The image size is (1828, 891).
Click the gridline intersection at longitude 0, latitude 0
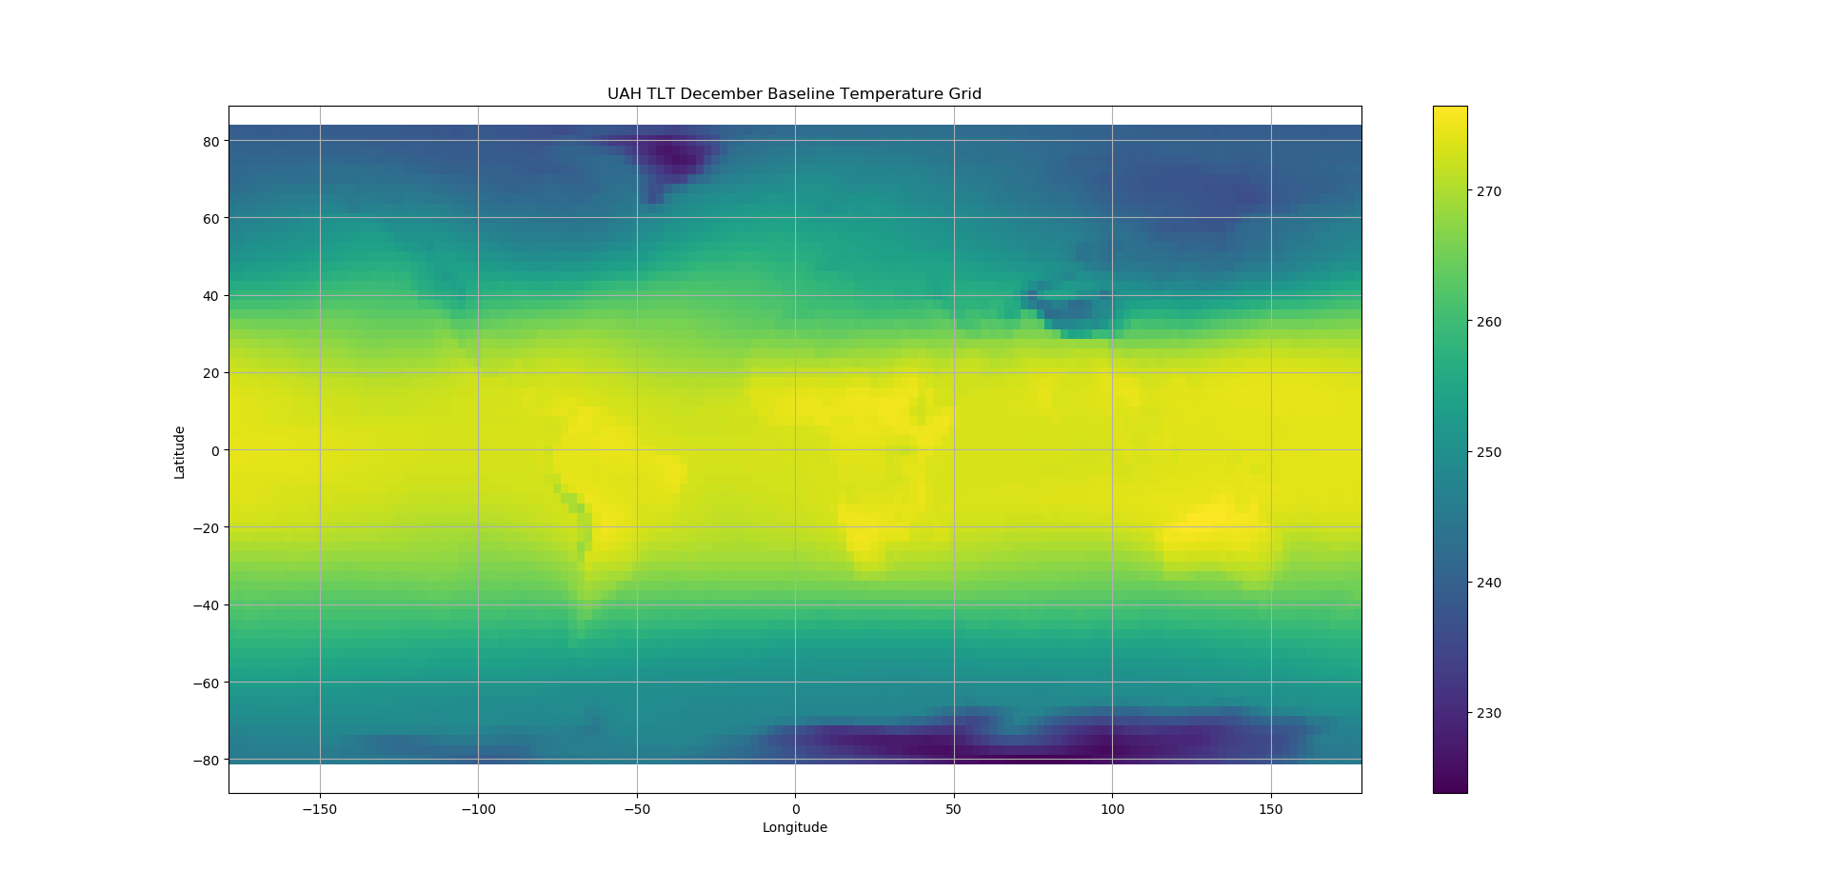pos(795,450)
